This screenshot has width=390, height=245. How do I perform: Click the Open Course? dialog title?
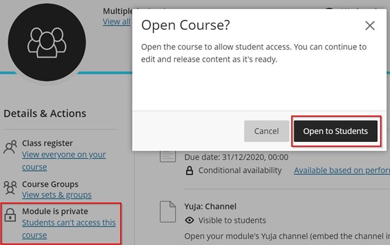pyautogui.click(x=185, y=25)
